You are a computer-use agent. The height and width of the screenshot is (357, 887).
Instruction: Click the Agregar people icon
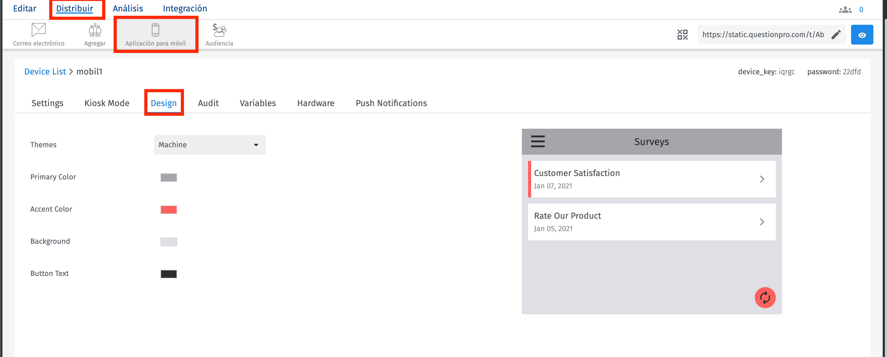click(x=95, y=30)
